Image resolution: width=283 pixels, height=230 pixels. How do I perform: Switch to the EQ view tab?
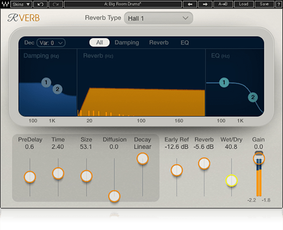[x=185, y=42]
